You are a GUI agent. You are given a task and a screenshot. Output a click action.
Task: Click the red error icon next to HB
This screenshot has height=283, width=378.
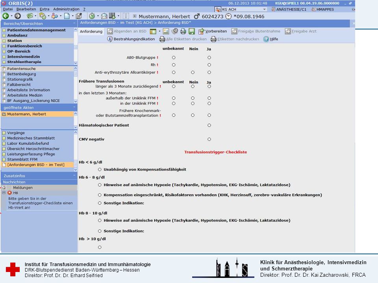coord(9,193)
